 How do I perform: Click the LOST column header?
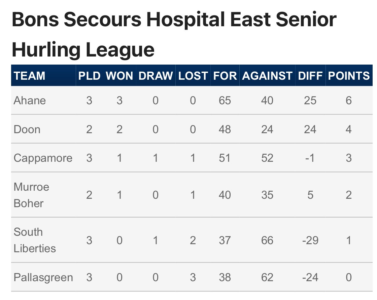[193, 76]
